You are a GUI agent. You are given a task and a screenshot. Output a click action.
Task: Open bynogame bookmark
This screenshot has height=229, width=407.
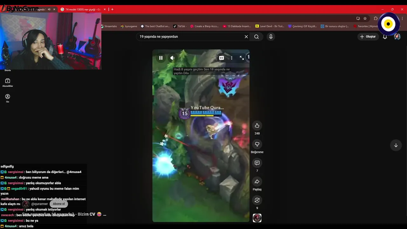click(129, 26)
